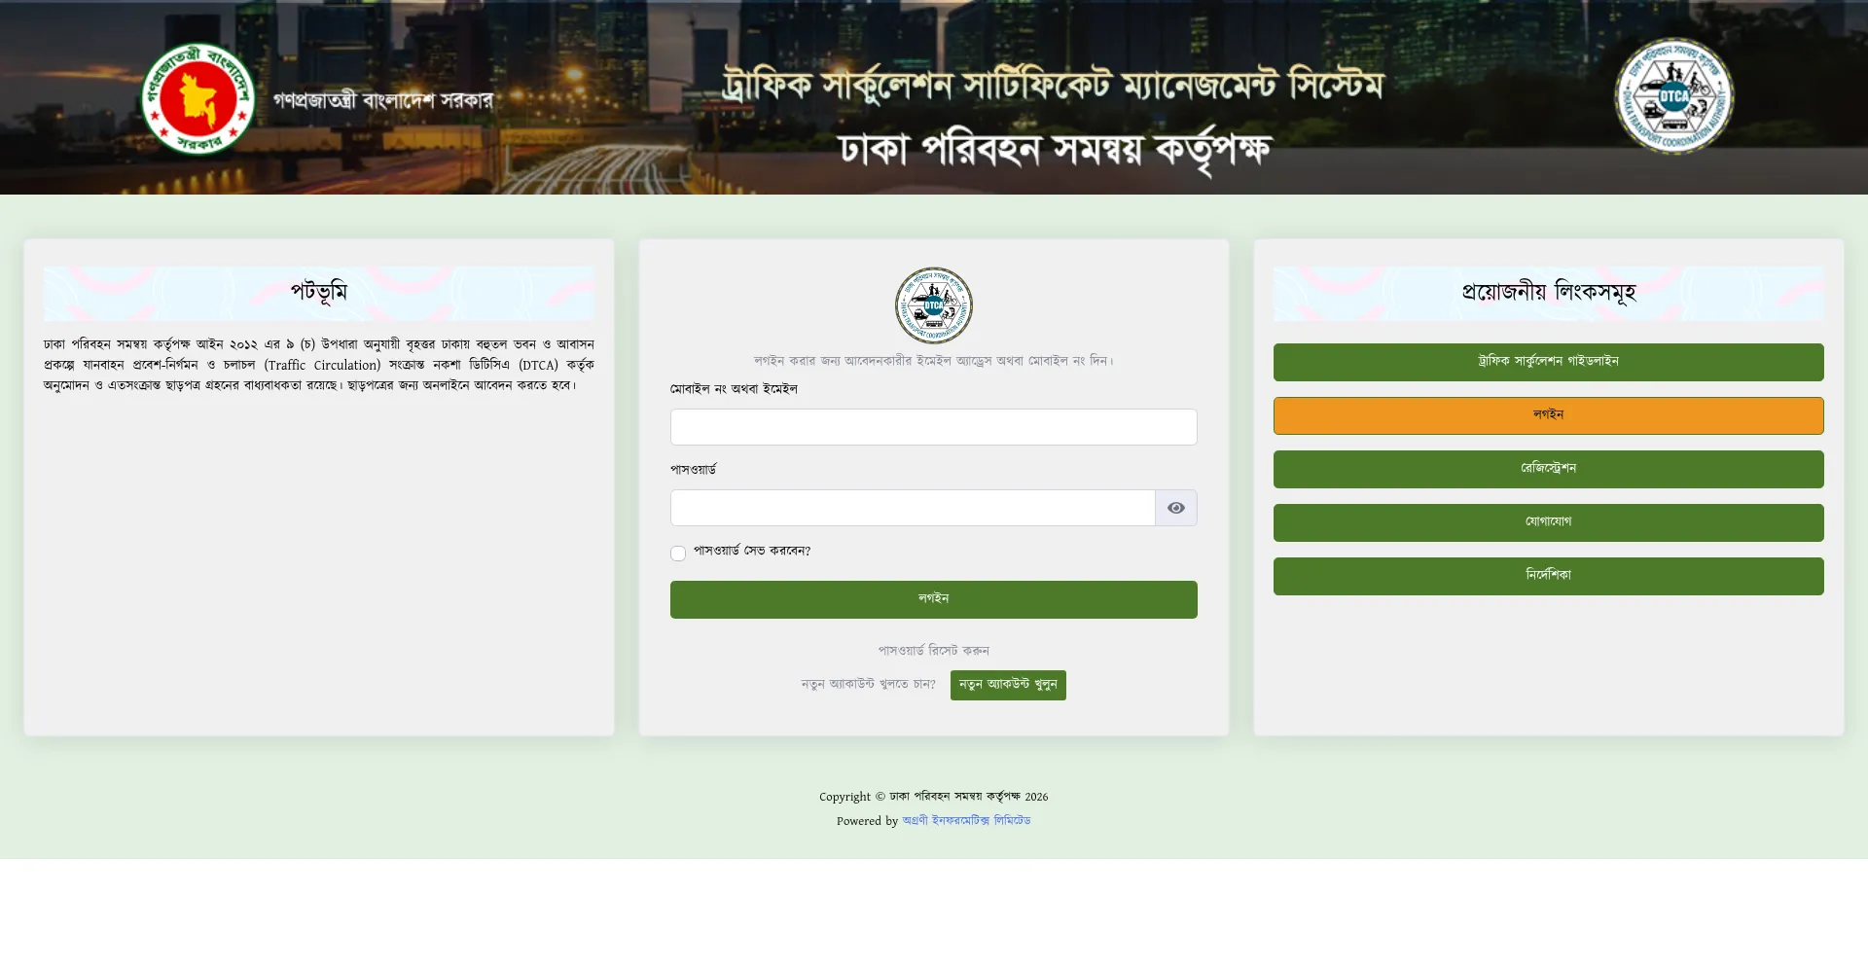Open the রেজিস্ট্রেশন link button
The image size is (1868, 966).
click(x=1549, y=469)
